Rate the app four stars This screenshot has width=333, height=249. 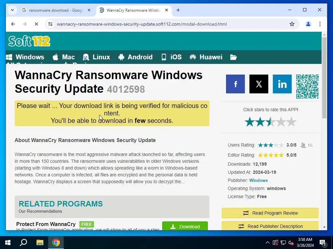coord(281,122)
